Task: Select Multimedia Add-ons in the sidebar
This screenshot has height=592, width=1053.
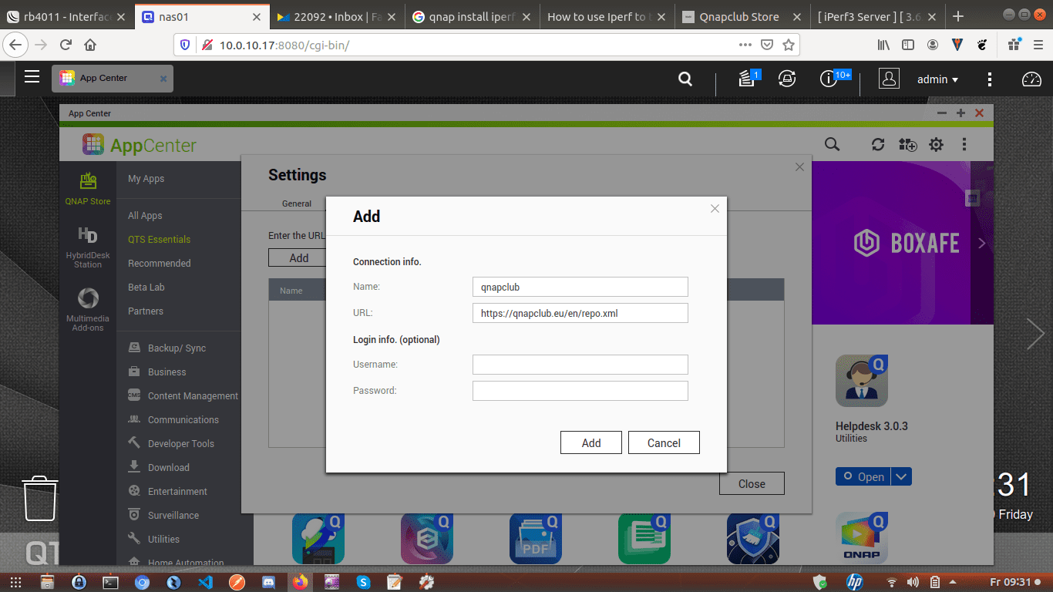Action: click(x=88, y=310)
